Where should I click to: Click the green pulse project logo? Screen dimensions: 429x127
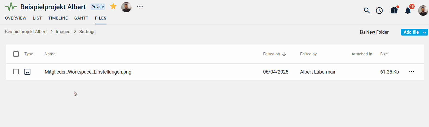(11, 7)
